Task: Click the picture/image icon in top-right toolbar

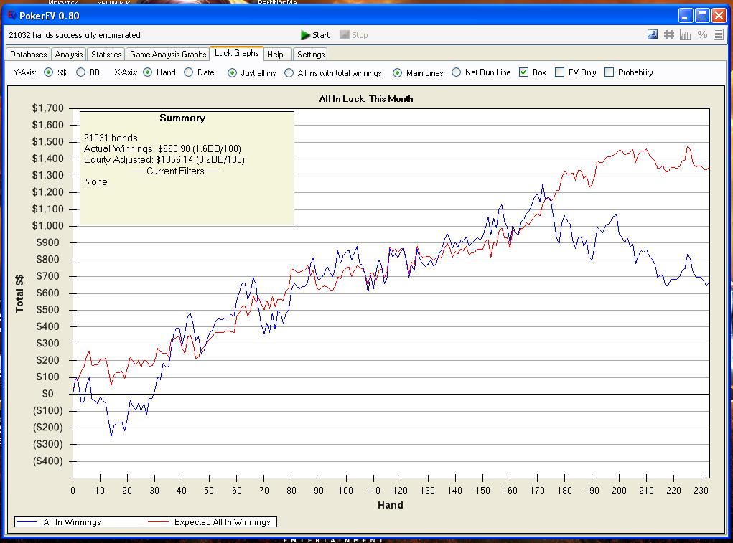Action: click(x=653, y=34)
